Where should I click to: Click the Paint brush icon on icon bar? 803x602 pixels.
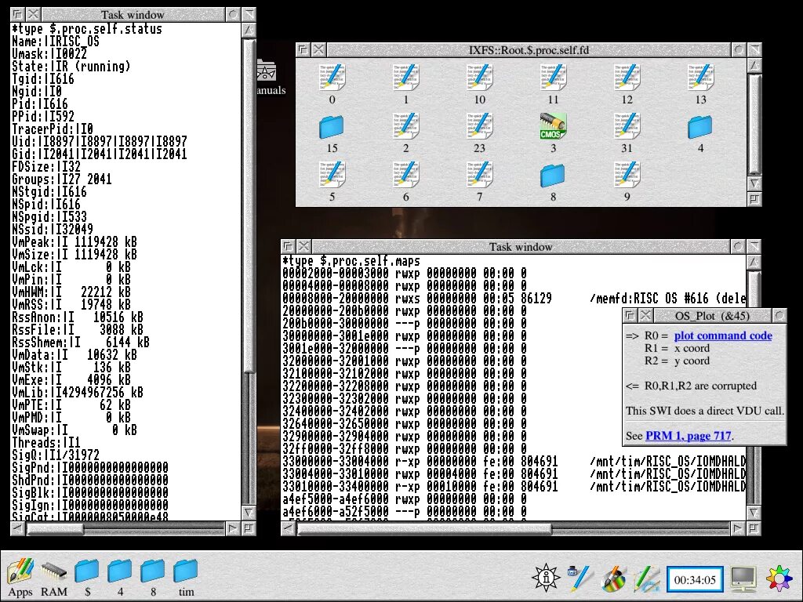[x=613, y=579]
